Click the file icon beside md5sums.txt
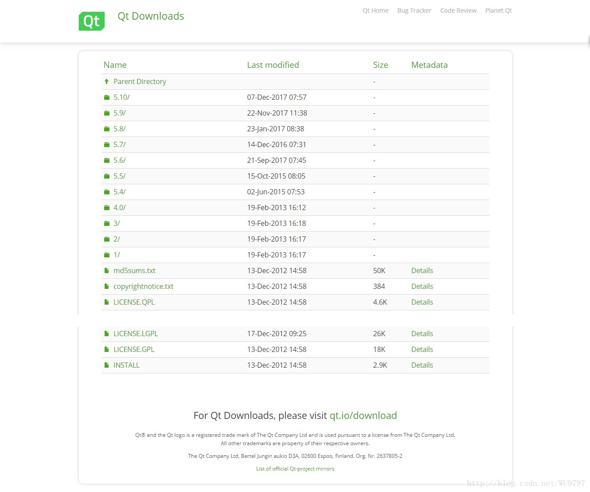 click(x=106, y=271)
